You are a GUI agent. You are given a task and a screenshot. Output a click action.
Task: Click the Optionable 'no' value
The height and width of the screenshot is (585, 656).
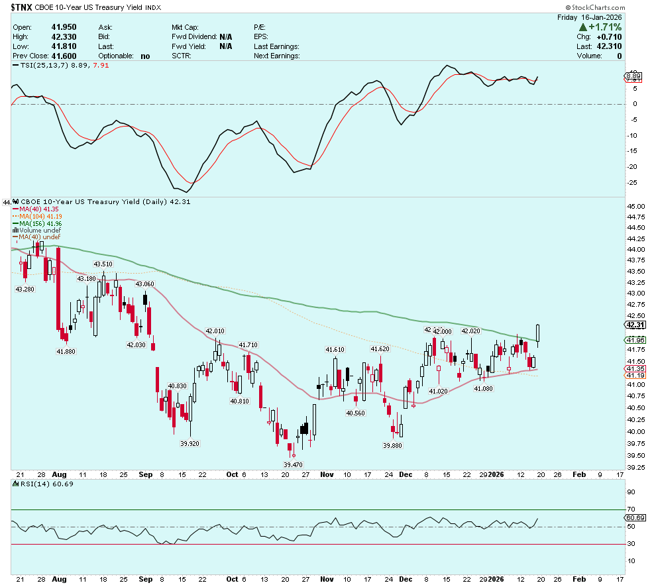click(145, 56)
